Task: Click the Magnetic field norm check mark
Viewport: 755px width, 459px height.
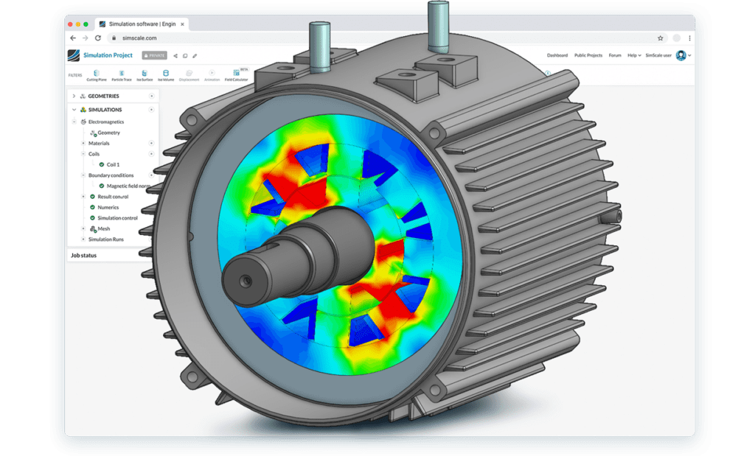Action: click(102, 186)
